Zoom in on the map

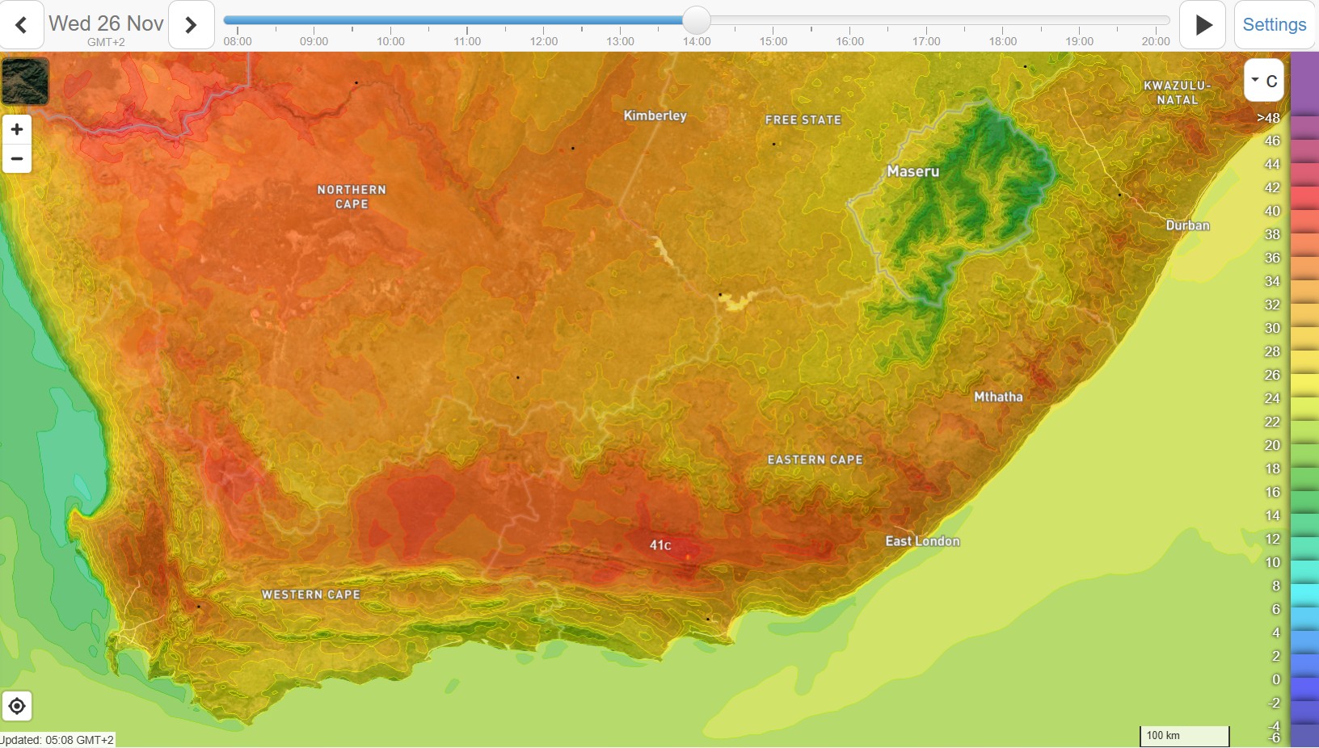pos(17,129)
